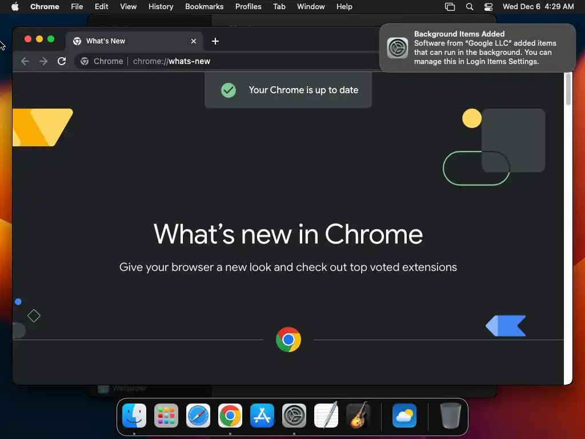Click the Chrome site info chip in address bar
Screen dimensions: 585x439
pyautogui.click(x=102, y=61)
